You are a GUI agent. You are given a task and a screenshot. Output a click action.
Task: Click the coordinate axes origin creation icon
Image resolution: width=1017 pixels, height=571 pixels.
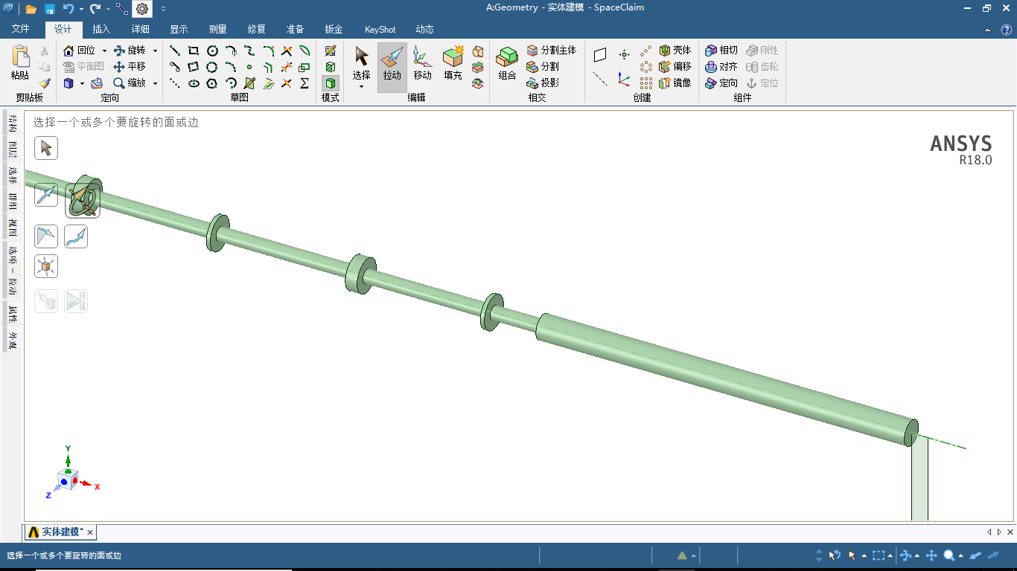(624, 80)
